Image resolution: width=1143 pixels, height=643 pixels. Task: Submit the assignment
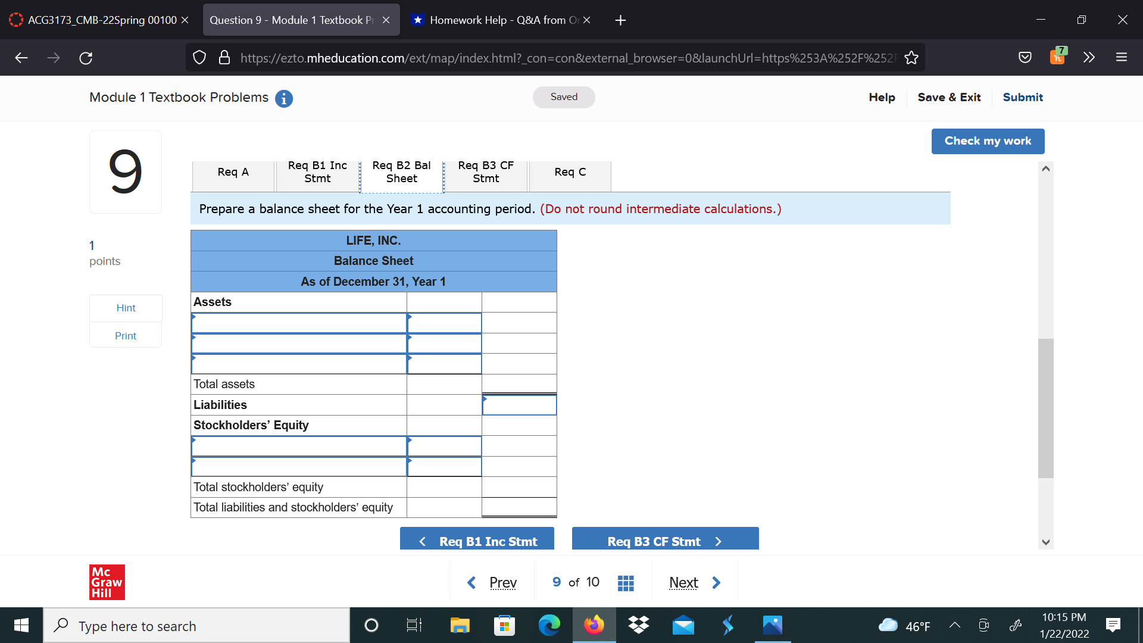coord(1022,97)
